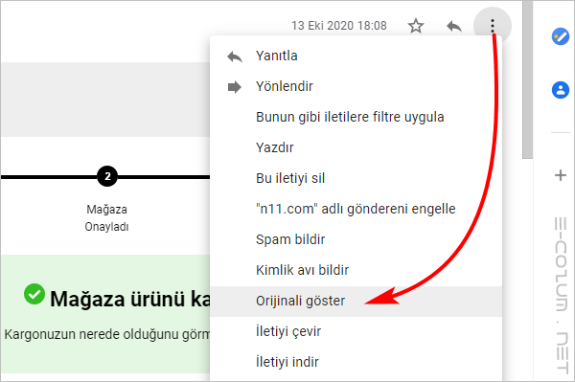
Task: Select Spam bildir entry
Action: tap(356, 239)
